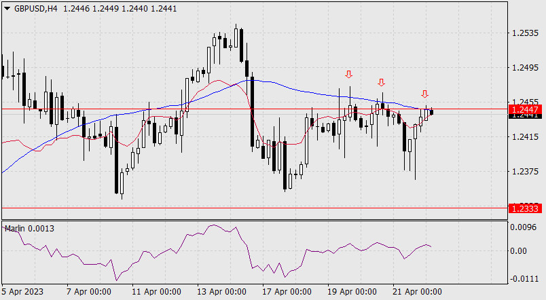This screenshot has height=300, width=546.
Task: Click the -0.0111 Marlin scale value
Action: (524, 279)
